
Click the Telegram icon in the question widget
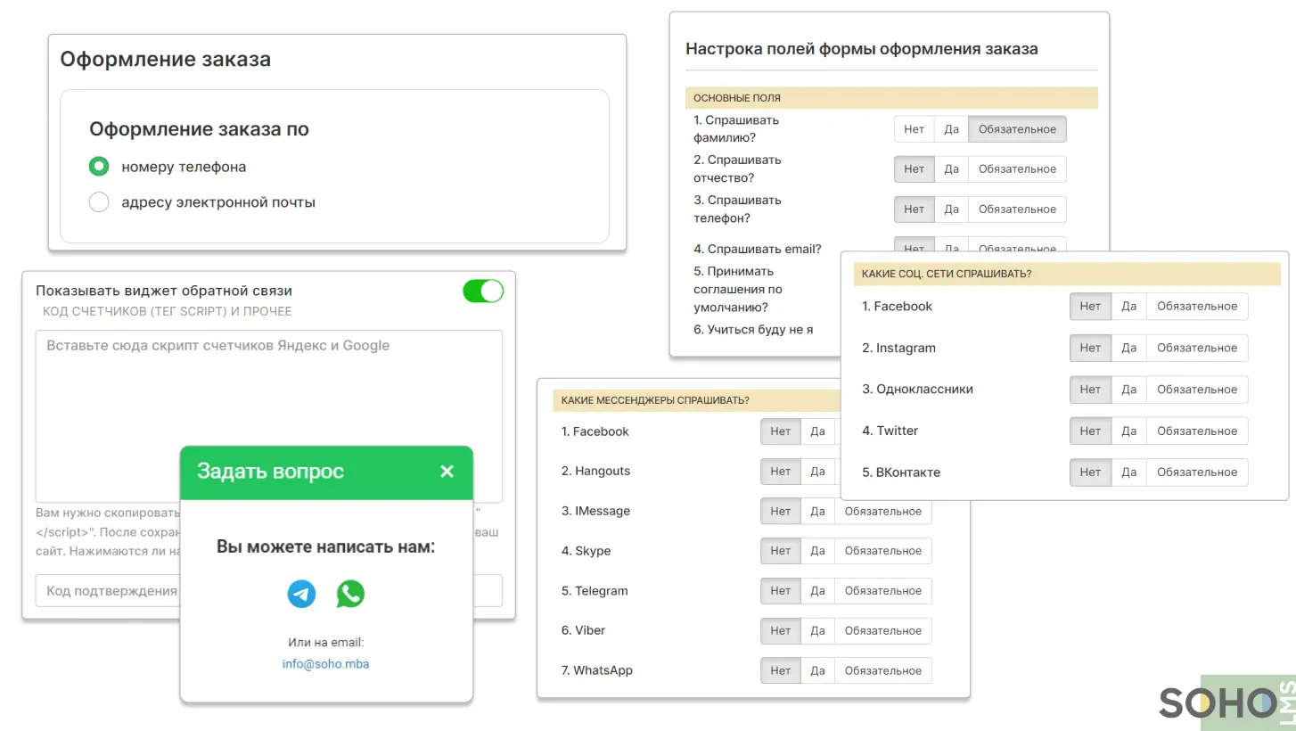point(301,594)
